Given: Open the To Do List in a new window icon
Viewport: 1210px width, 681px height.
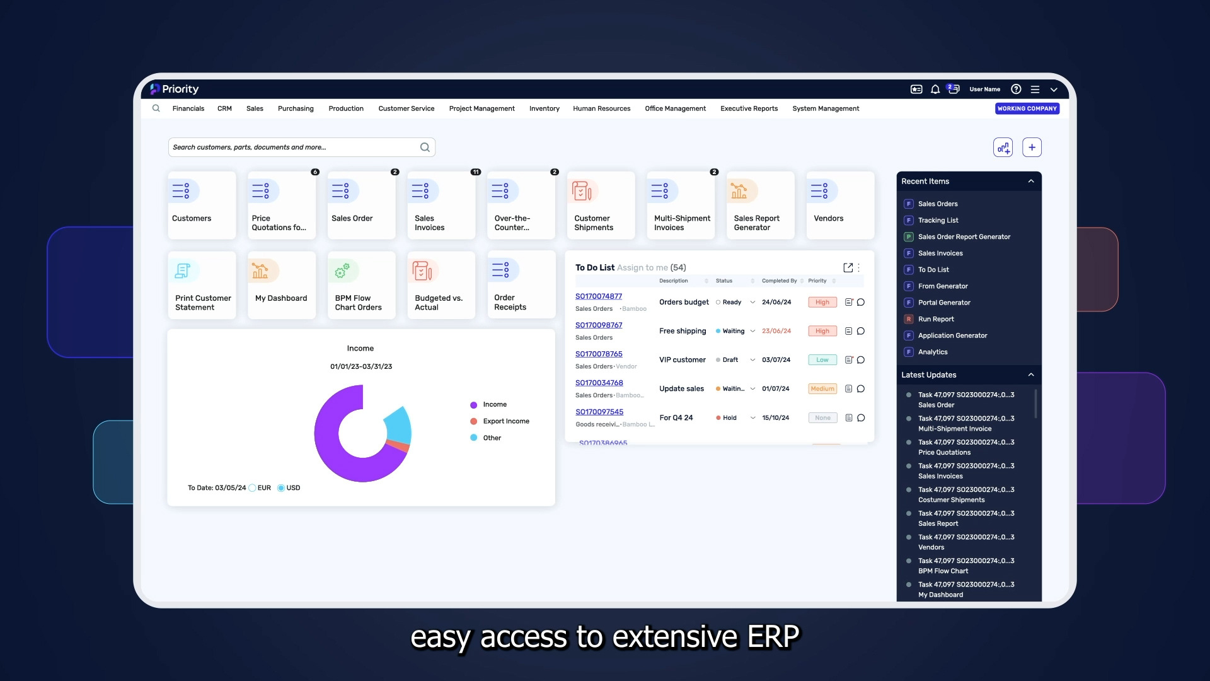Looking at the screenshot, I should (847, 267).
